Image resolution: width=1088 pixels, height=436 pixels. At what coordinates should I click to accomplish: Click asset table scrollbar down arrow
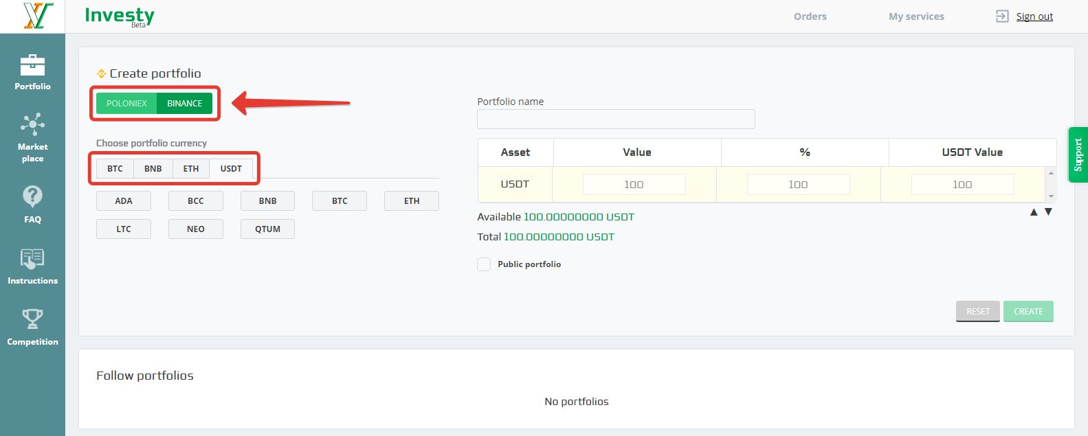pyautogui.click(x=1051, y=196)
